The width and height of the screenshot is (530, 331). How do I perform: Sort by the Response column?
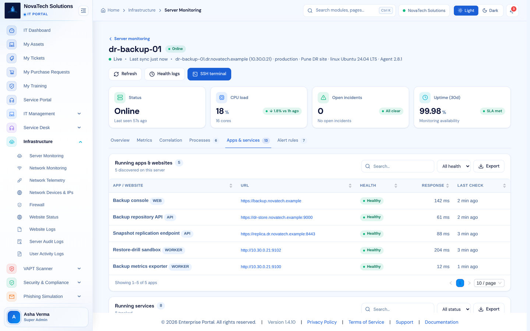click(x=435, y=186)
